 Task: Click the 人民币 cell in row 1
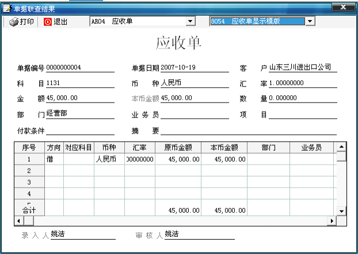[109, 159]
